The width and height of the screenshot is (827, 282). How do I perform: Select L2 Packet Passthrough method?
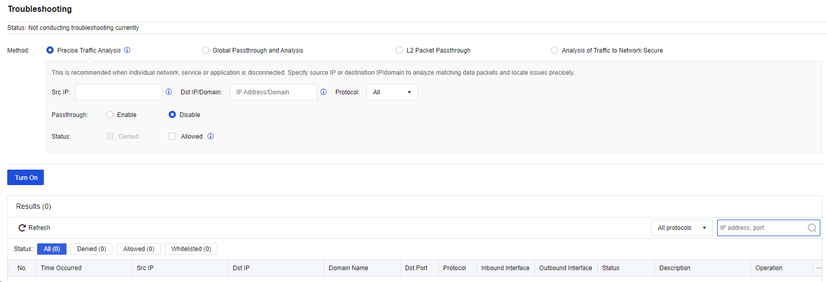click(399, 50)
